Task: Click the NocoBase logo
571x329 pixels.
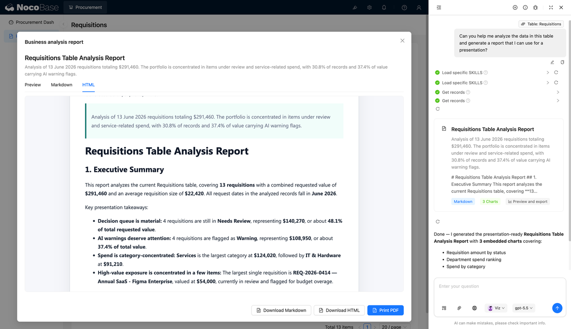Action: click(x=31, y=8)
